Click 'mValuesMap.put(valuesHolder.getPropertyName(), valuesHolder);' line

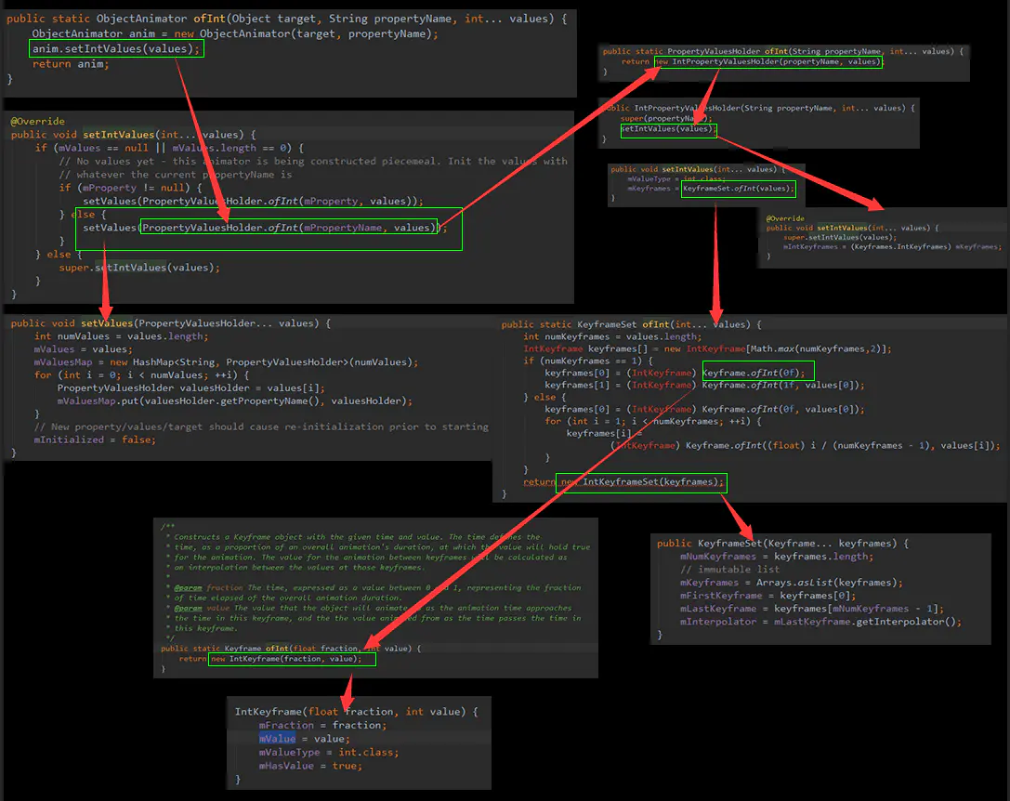[x=234, y=400]
